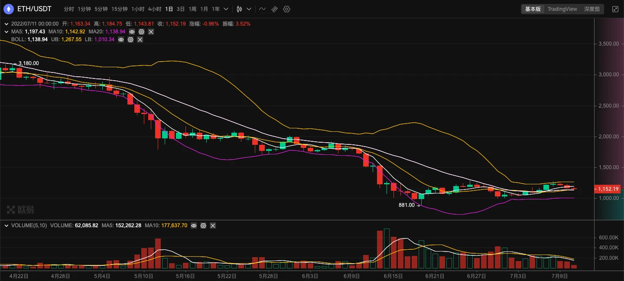
Task: Click the 2,000.00 price axis label
Action: click(x=608, y=137)
